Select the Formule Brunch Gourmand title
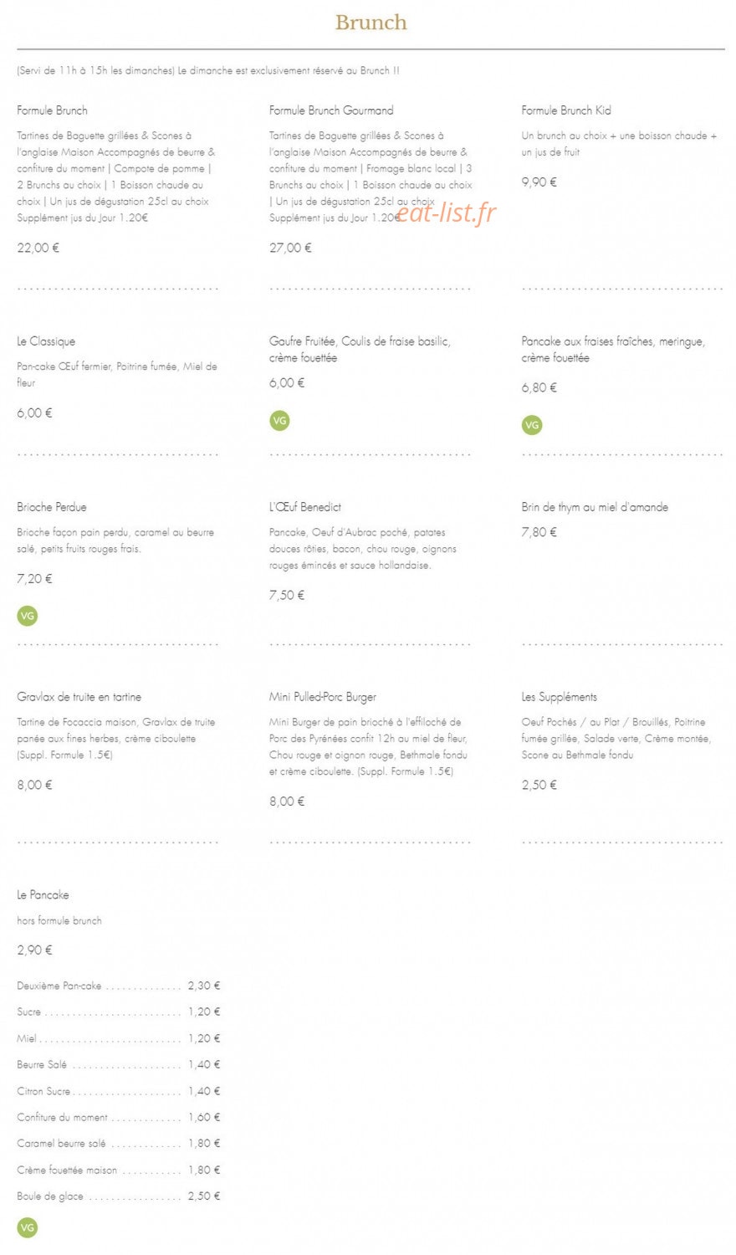Screen dimensions: 736x1255 [331, 110]
